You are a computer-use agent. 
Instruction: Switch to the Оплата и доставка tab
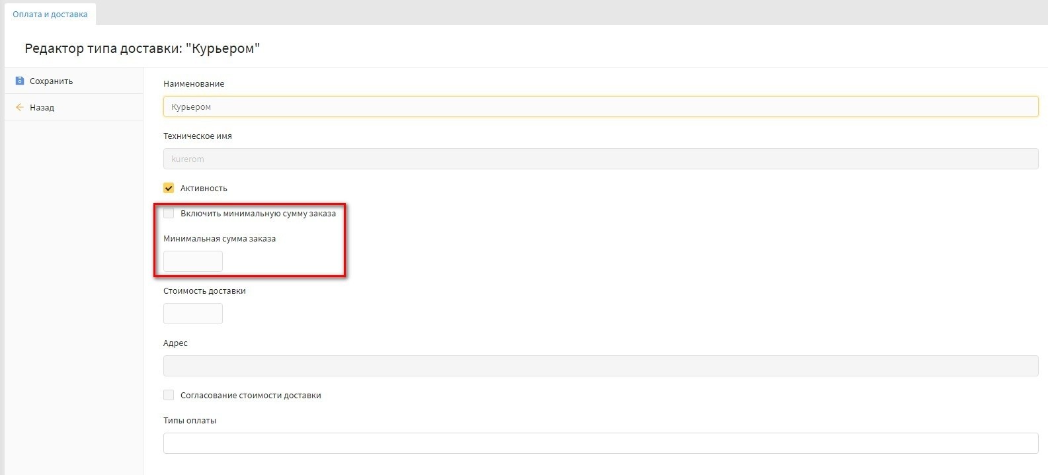(x=50, y=14)
